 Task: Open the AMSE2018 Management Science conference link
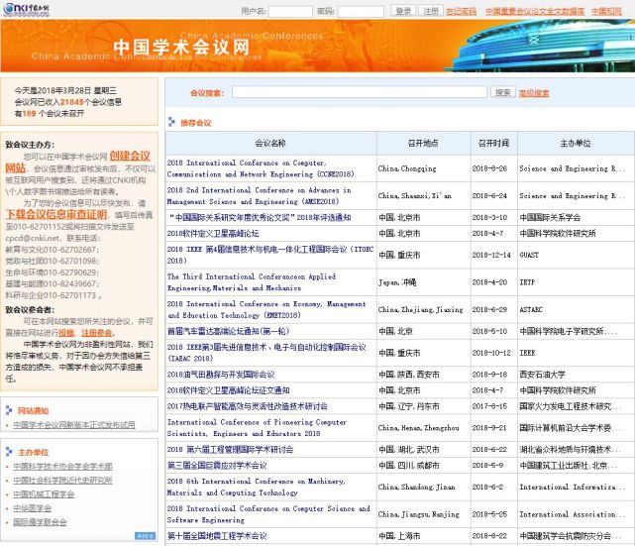point(260,195)
